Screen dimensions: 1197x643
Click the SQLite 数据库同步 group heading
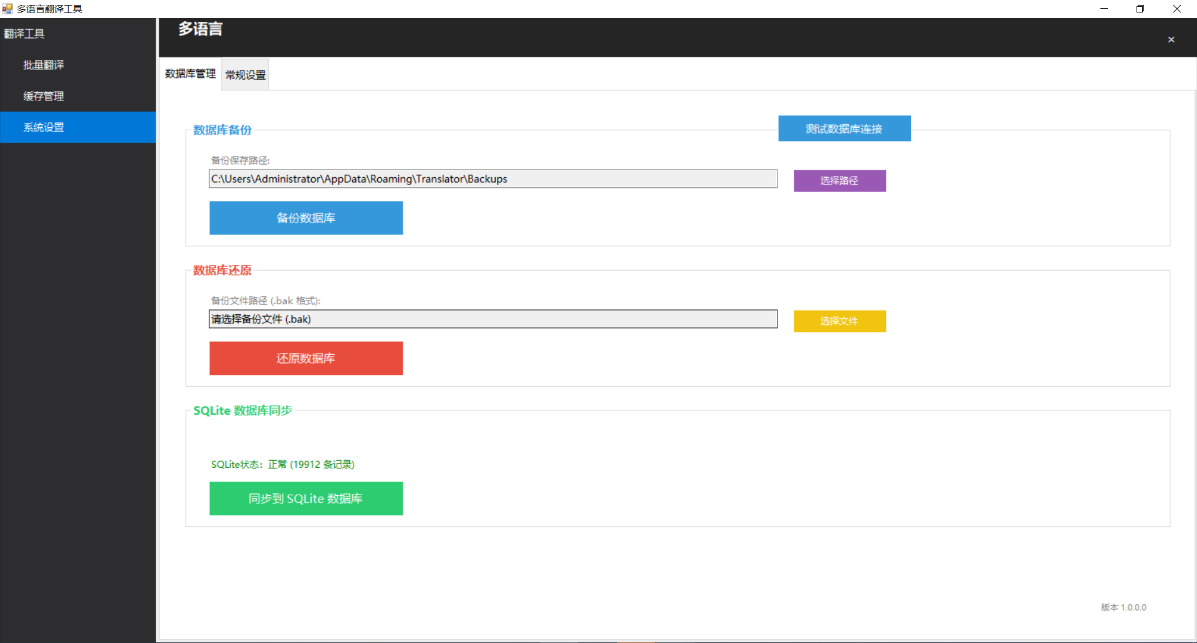[243, 410]
